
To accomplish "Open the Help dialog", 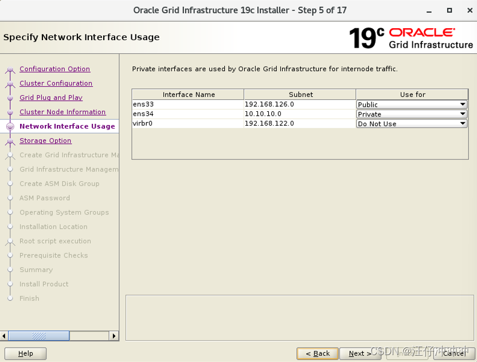I will (25, 353).
